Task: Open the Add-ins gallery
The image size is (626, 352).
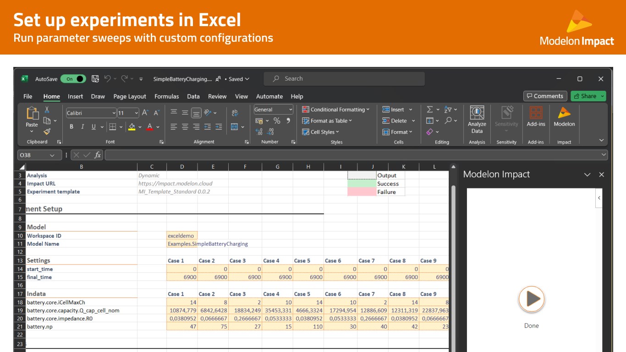Action: click(x=536, y=116)
